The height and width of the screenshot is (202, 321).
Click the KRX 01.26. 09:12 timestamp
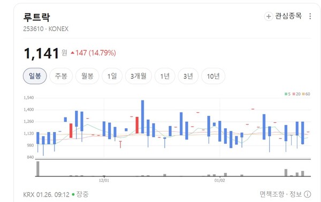point(46,195)
